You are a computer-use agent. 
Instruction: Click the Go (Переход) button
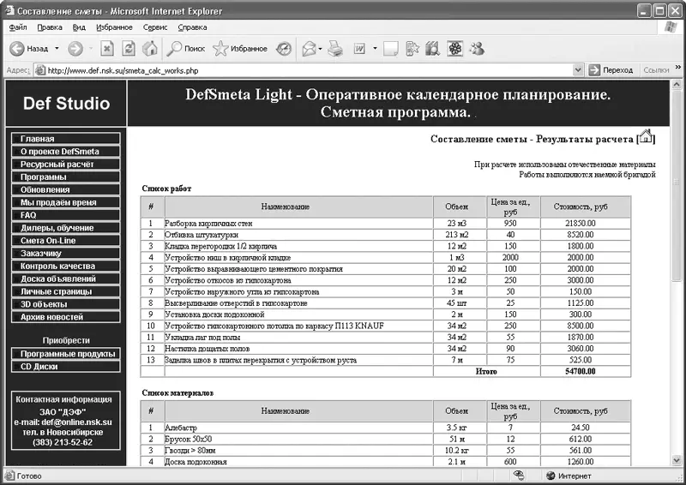(611, 70)
